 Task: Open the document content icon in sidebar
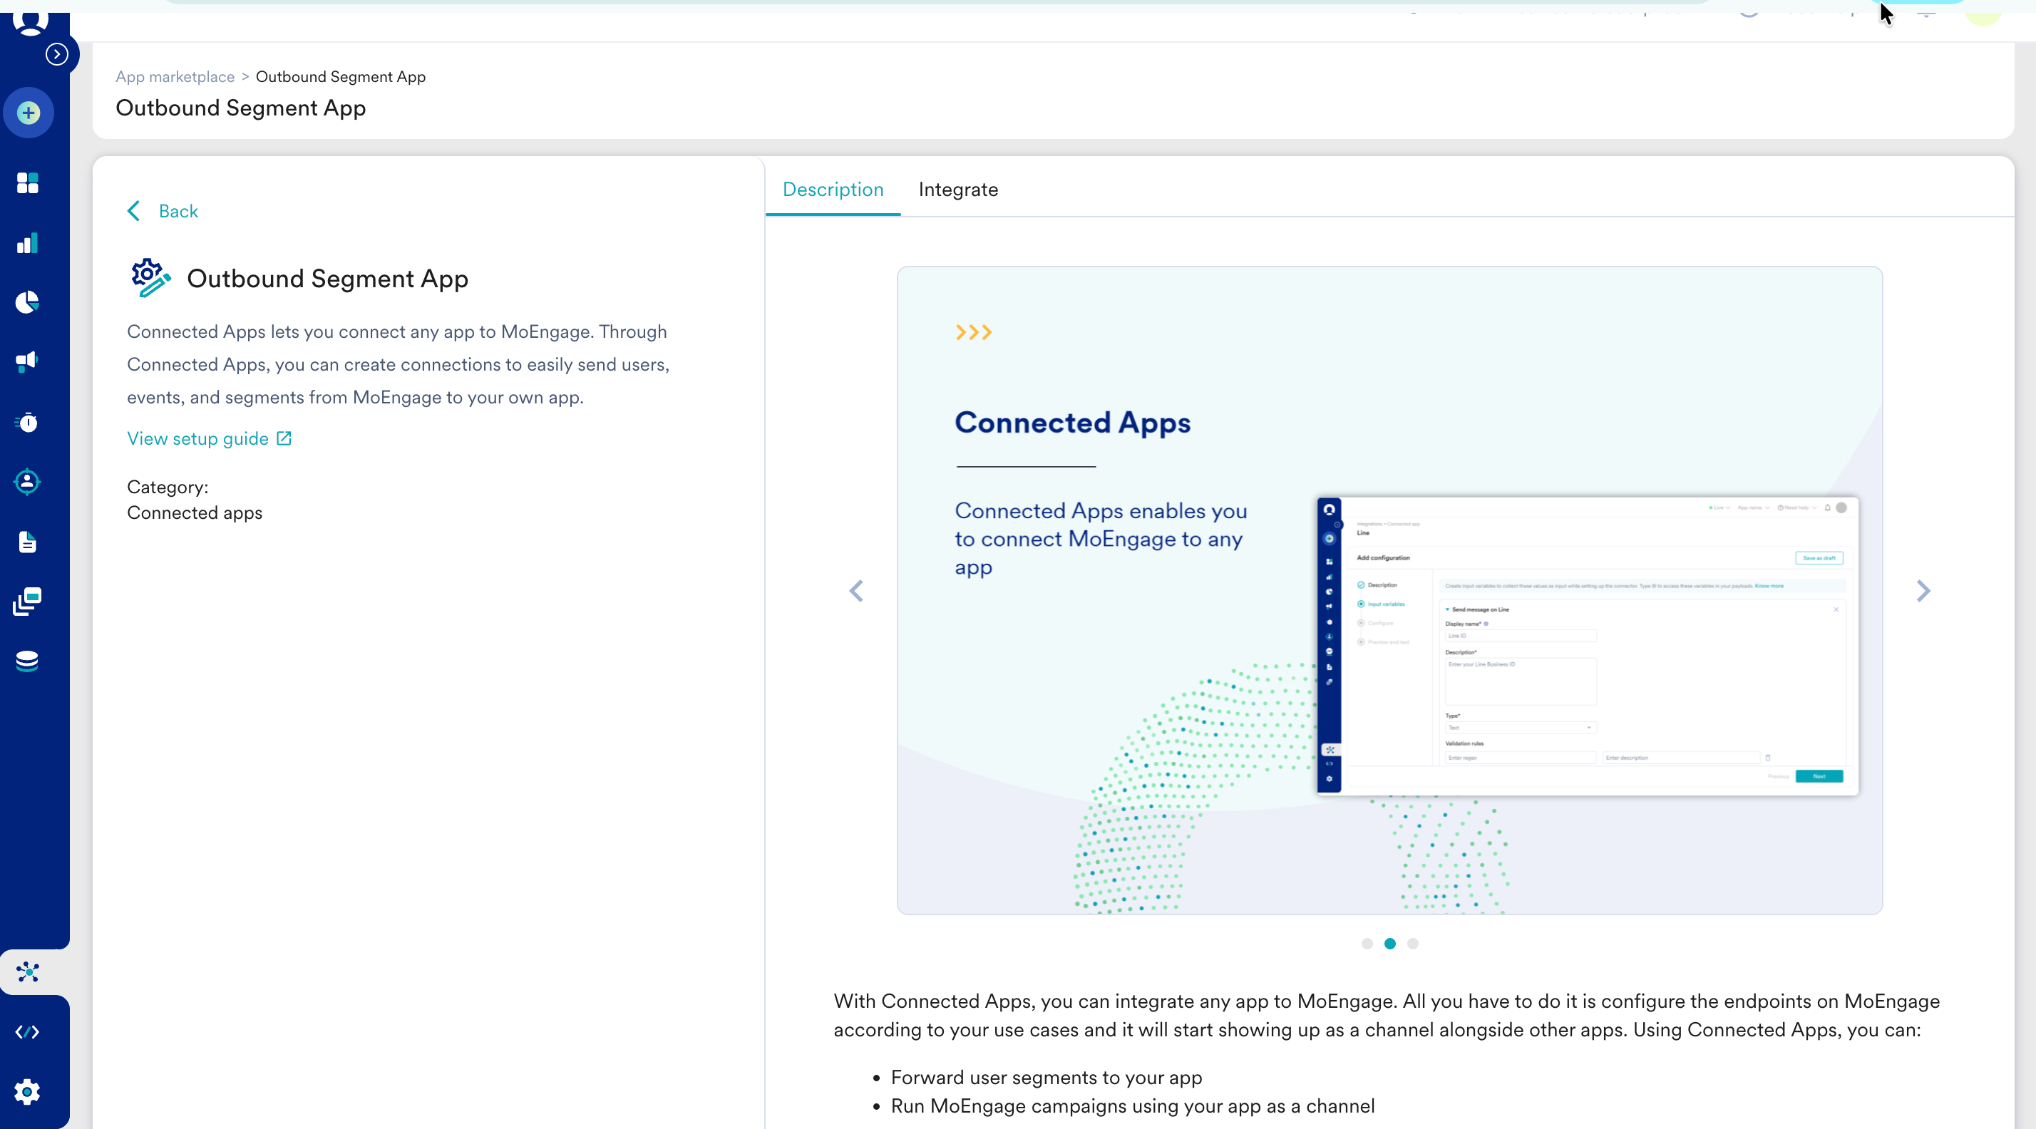click(28, 542)
